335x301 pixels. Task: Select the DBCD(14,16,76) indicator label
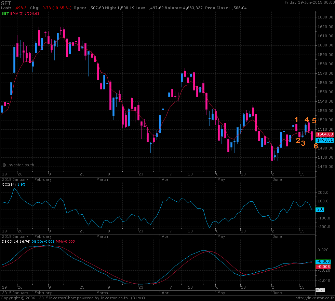click(16, 241)
